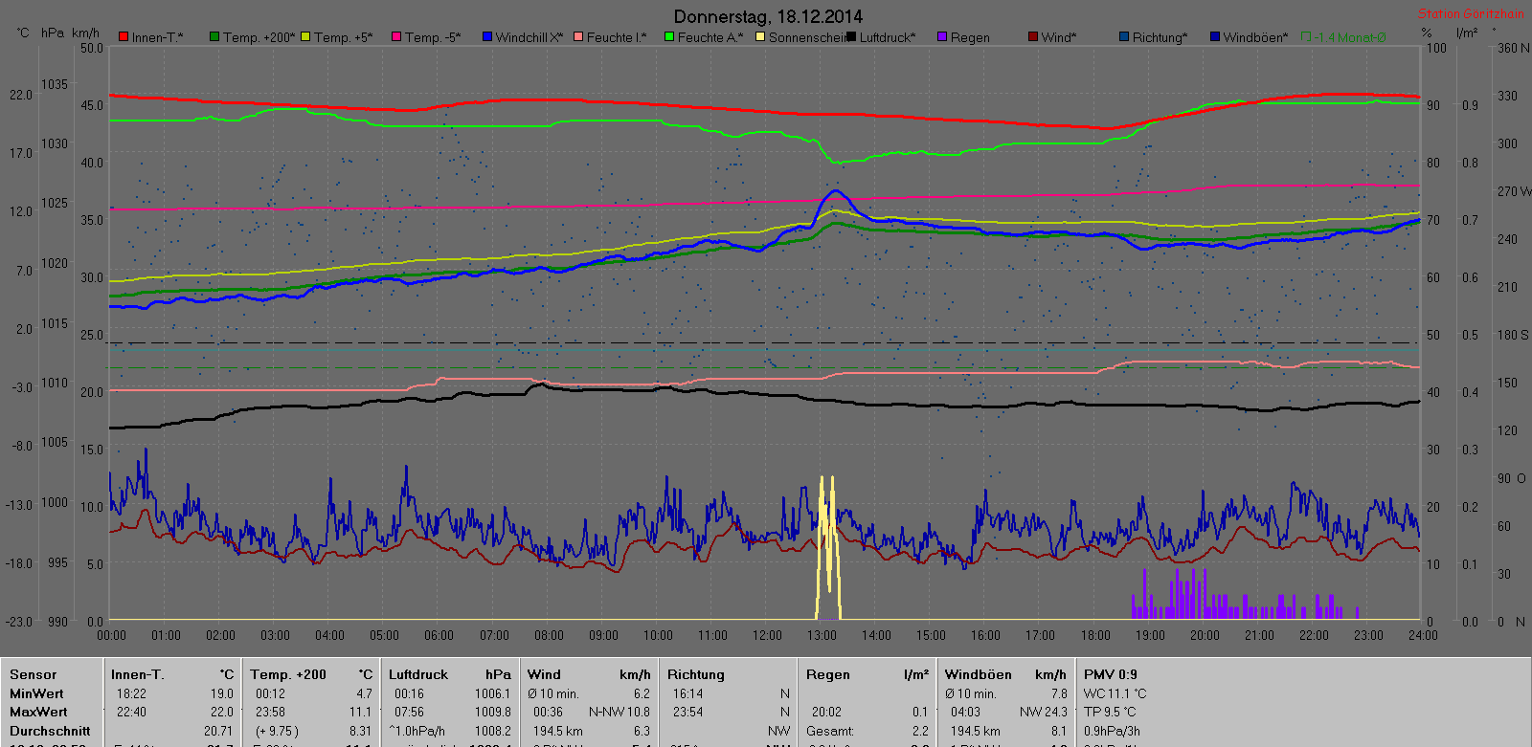
Task: Select the Temp. +200* legend label
Action: click(259, 37)
